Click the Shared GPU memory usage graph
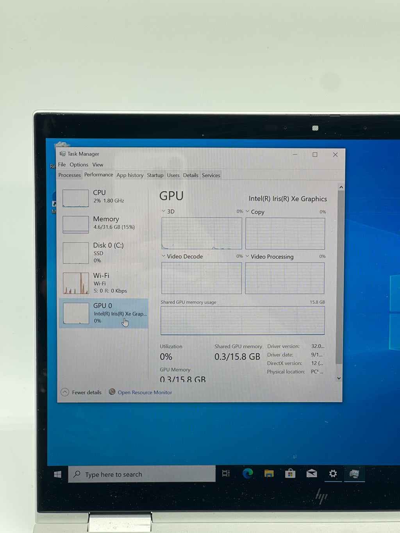This screenshot has height=533, width=400. point(243,321)
